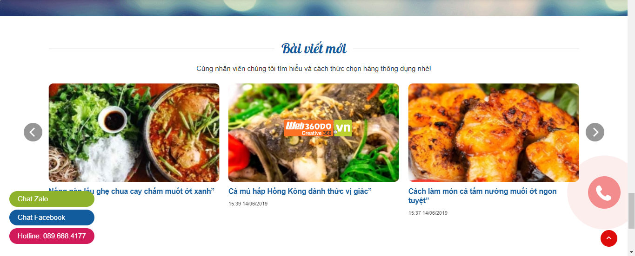Tap the pink floating phone call icon

(x=604, y=192)
